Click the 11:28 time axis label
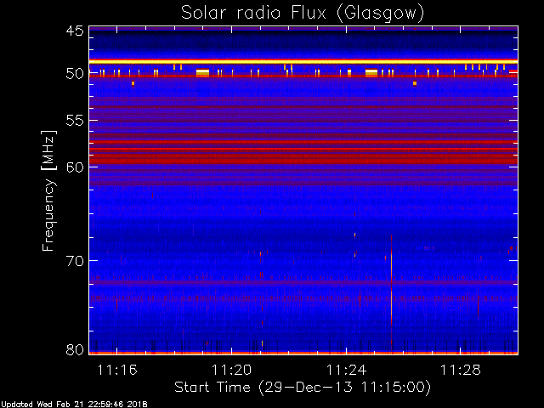Image resolution: width=544 pixels, height=408 pixels. (461, 371)
